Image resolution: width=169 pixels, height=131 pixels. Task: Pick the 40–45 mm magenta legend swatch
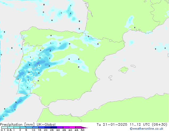coord(72,128)
